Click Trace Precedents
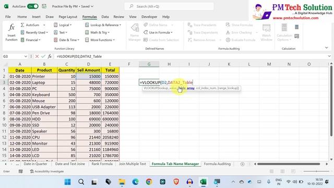334x188 pixels. 202,25
